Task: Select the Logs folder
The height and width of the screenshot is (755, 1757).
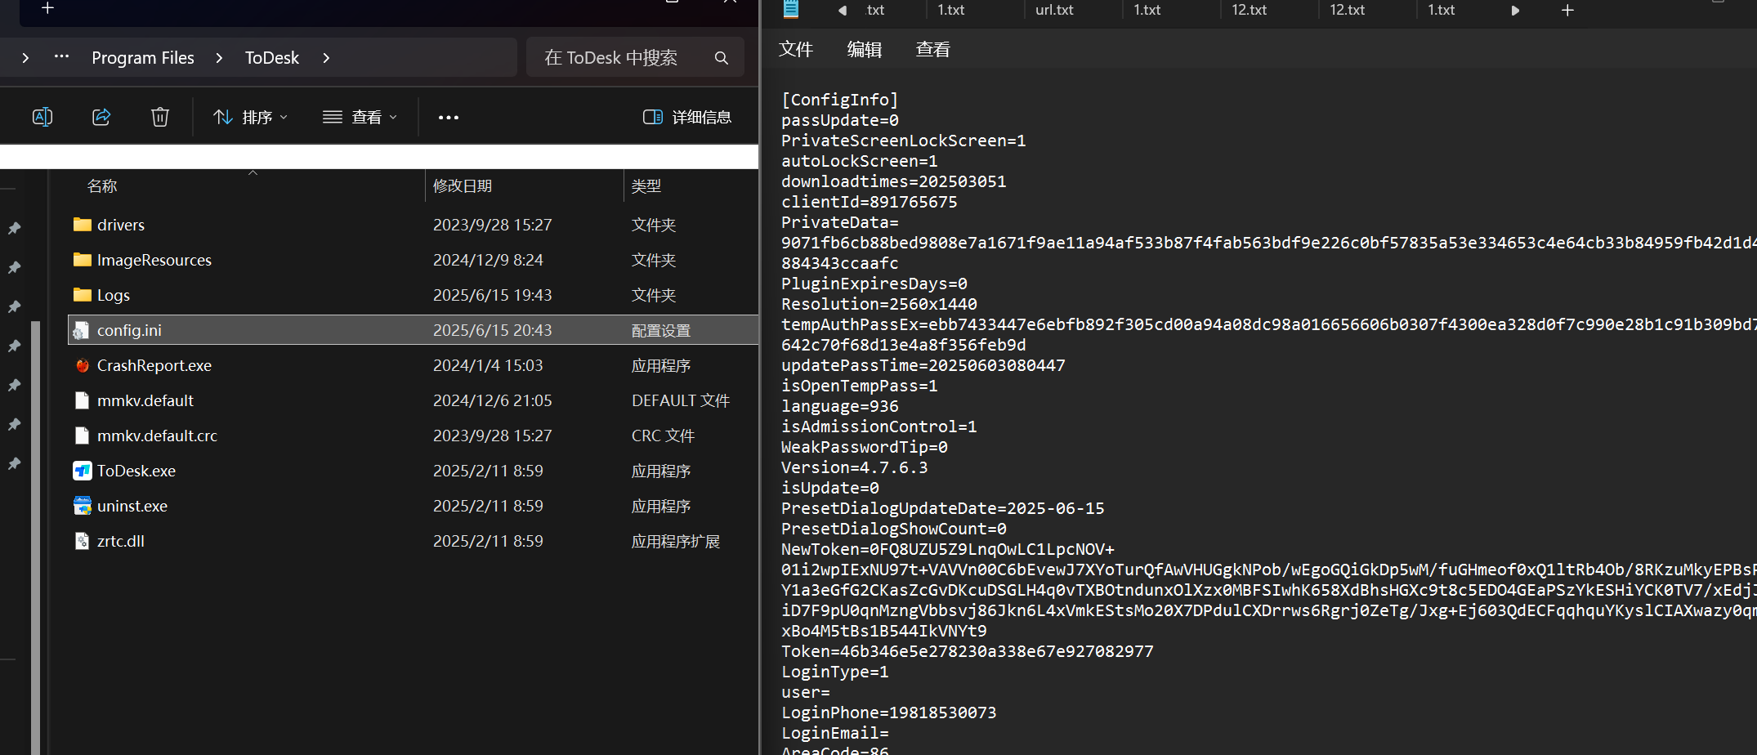Action: click(113, 295)
